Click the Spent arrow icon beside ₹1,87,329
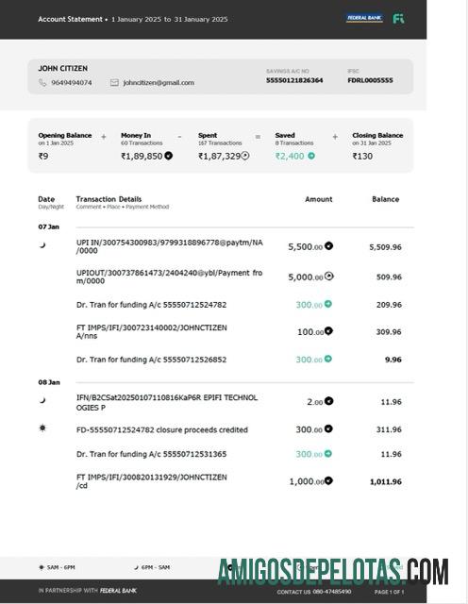468x604 pixels. (245, 156)
